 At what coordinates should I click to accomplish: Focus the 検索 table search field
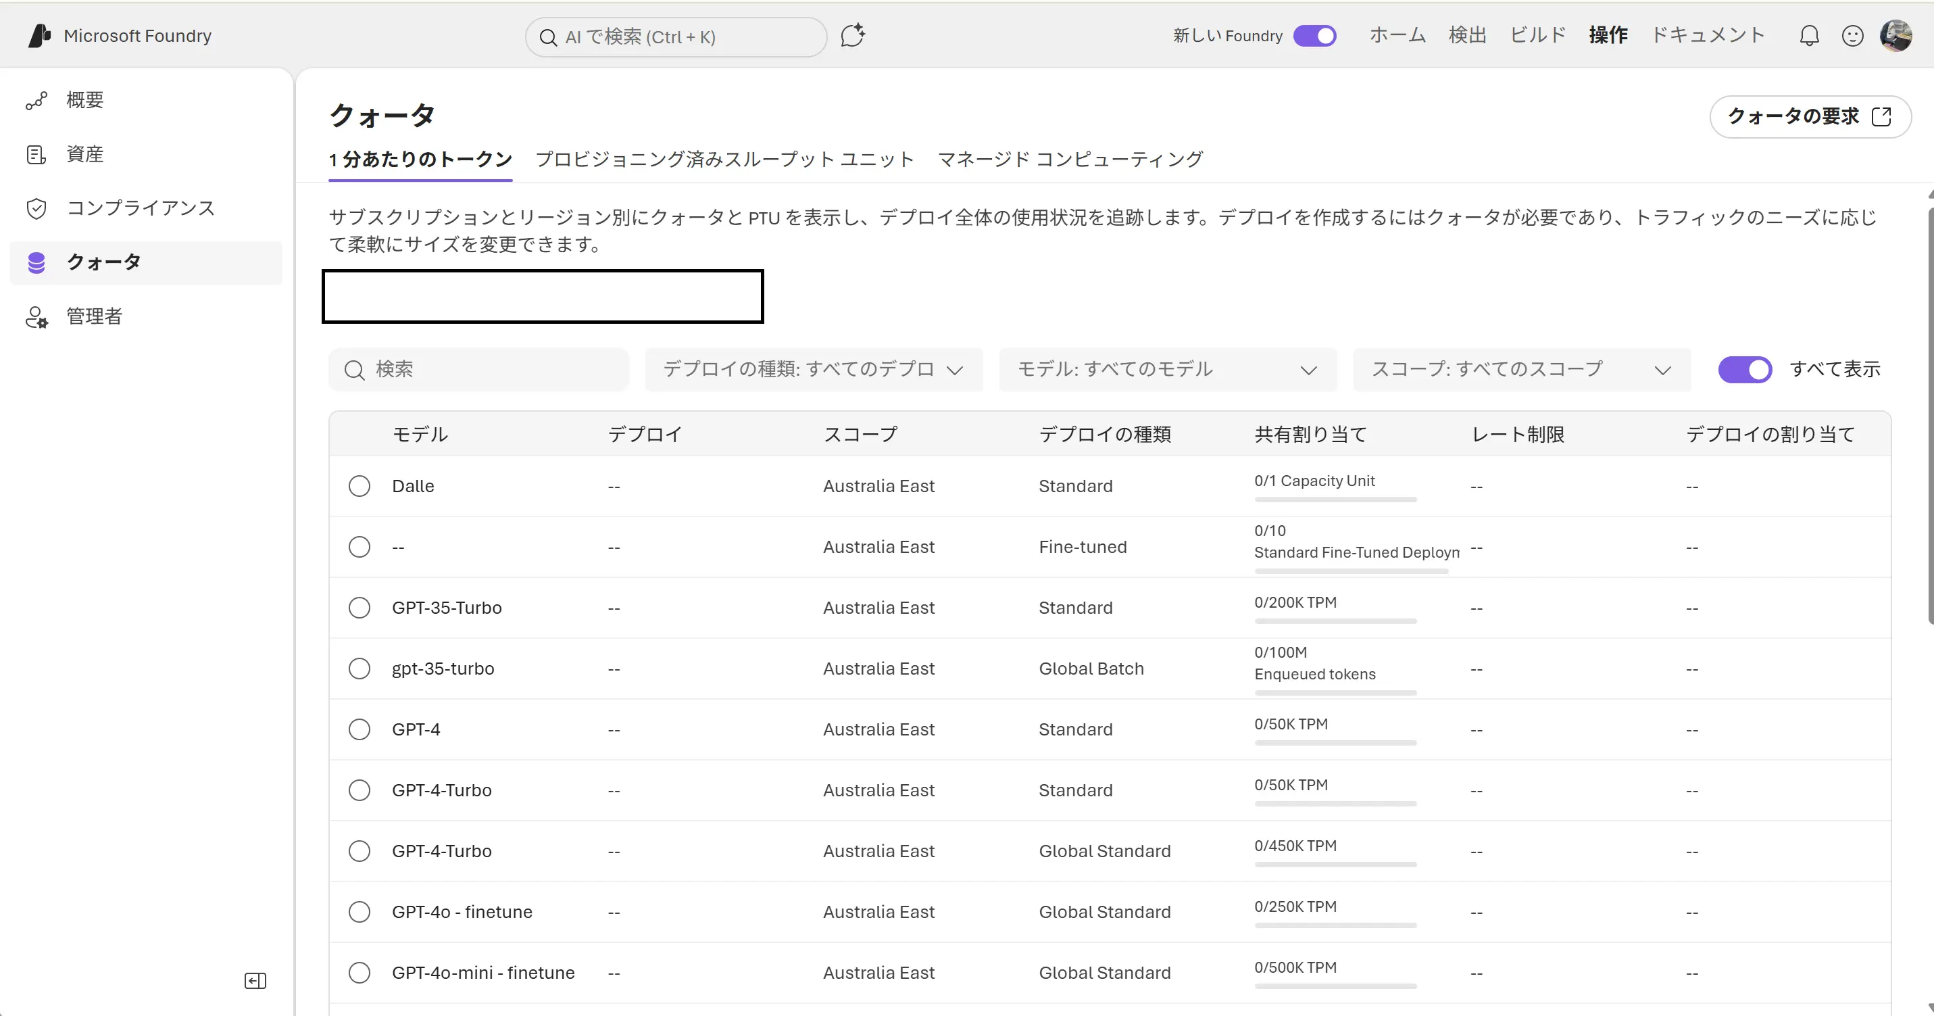point(478,370)
